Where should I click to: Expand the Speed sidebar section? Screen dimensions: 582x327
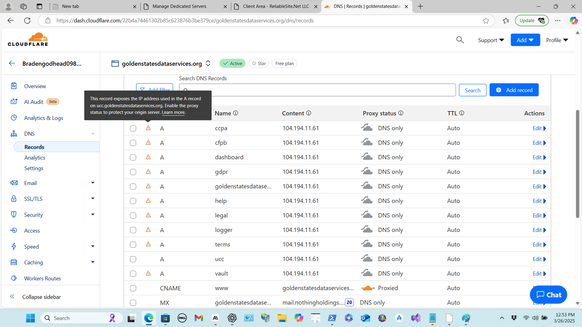click(92, 246)
